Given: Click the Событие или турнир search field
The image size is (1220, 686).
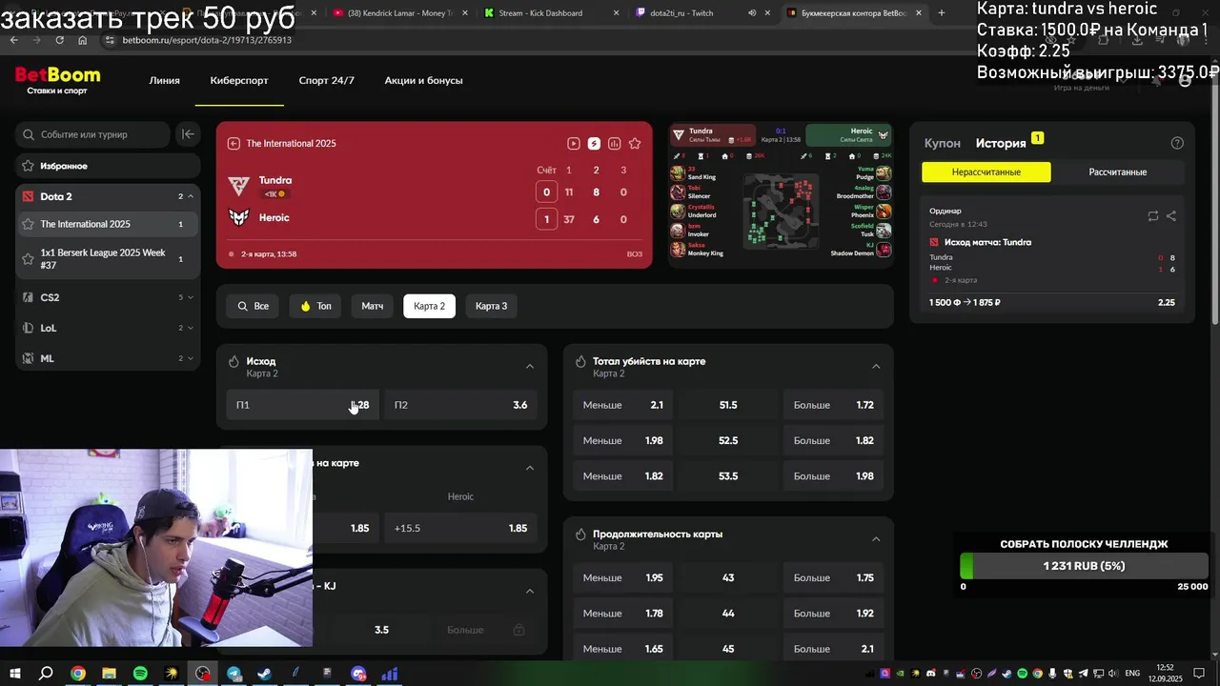Looking at the screenshot, I should [92, 134].
